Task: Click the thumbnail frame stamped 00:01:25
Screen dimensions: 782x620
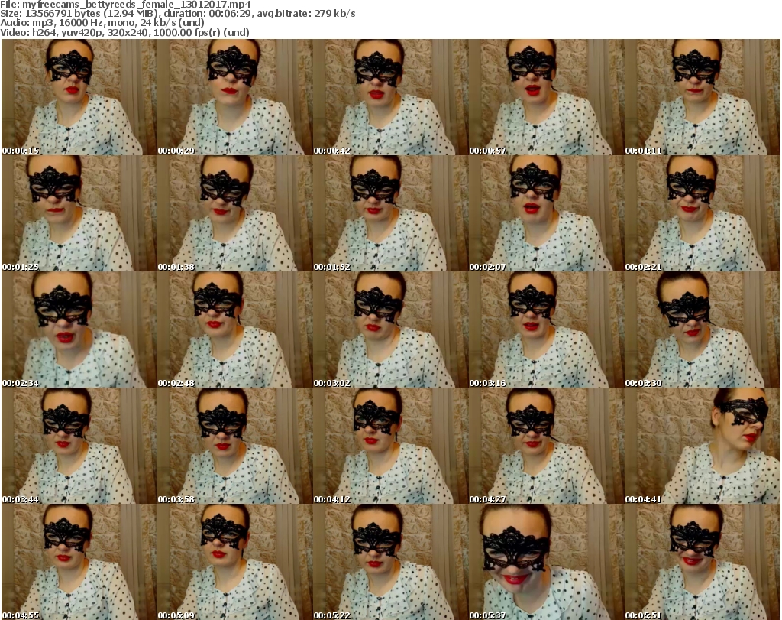Action: click(x=79, y=213)
